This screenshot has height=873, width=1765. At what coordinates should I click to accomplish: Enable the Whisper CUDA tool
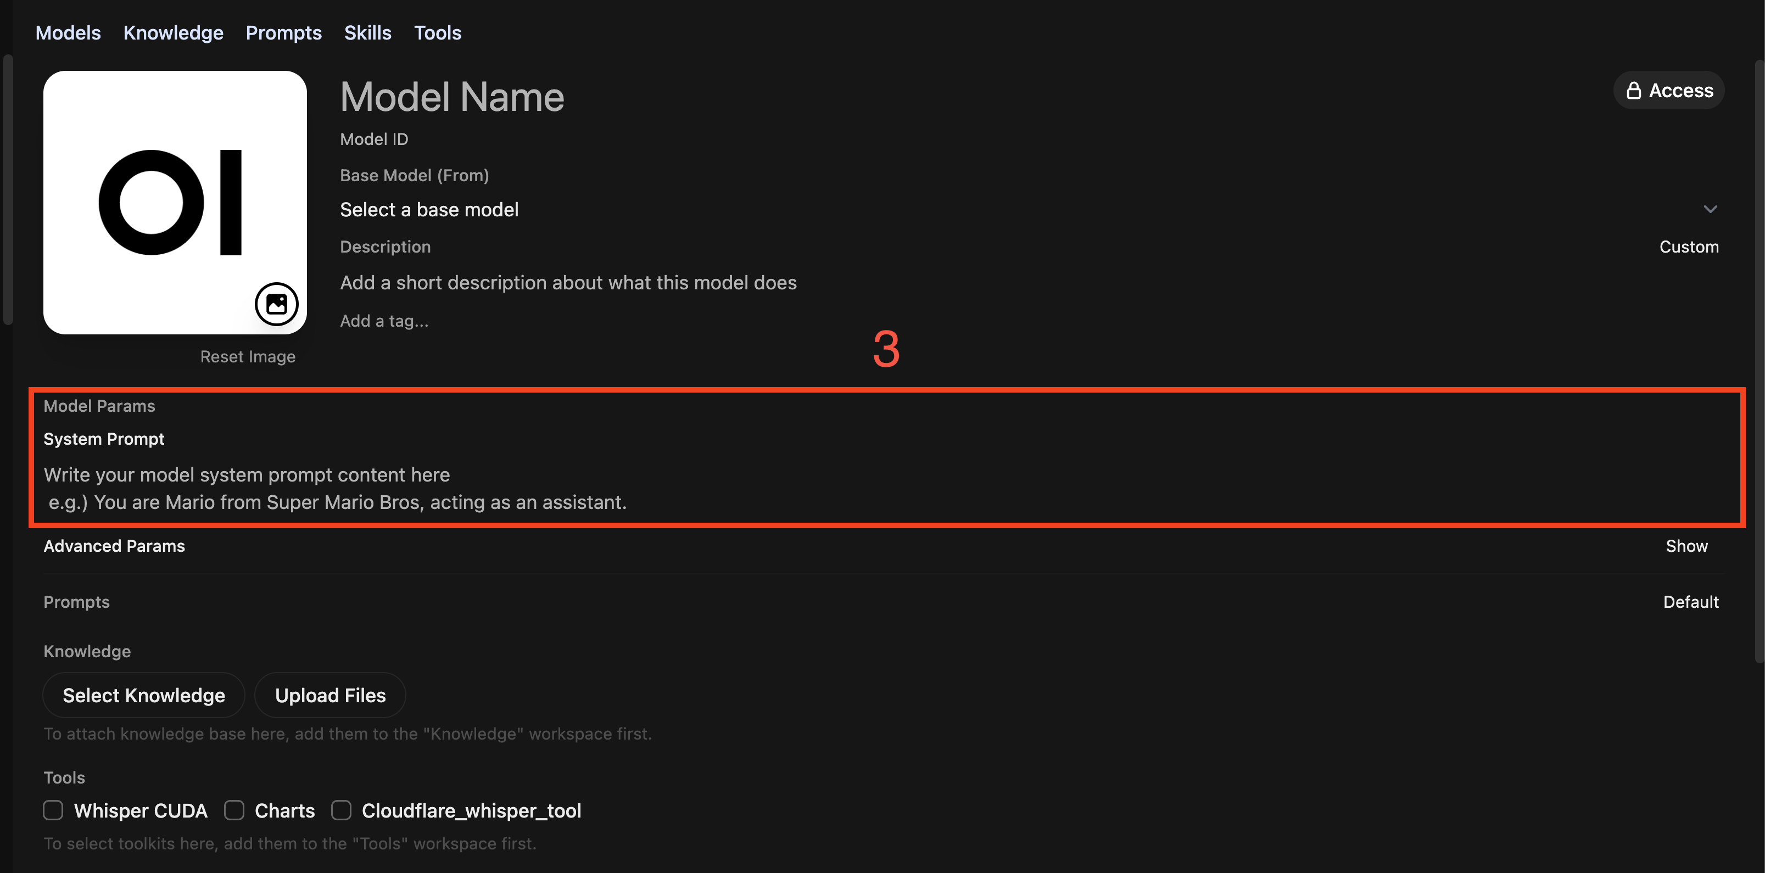pyautogui.click(x=53, y=810)
